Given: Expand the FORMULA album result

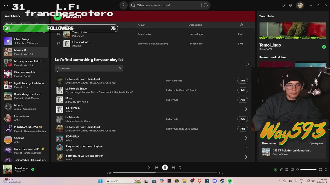Looking at the screenshot, I should point(246,138).
